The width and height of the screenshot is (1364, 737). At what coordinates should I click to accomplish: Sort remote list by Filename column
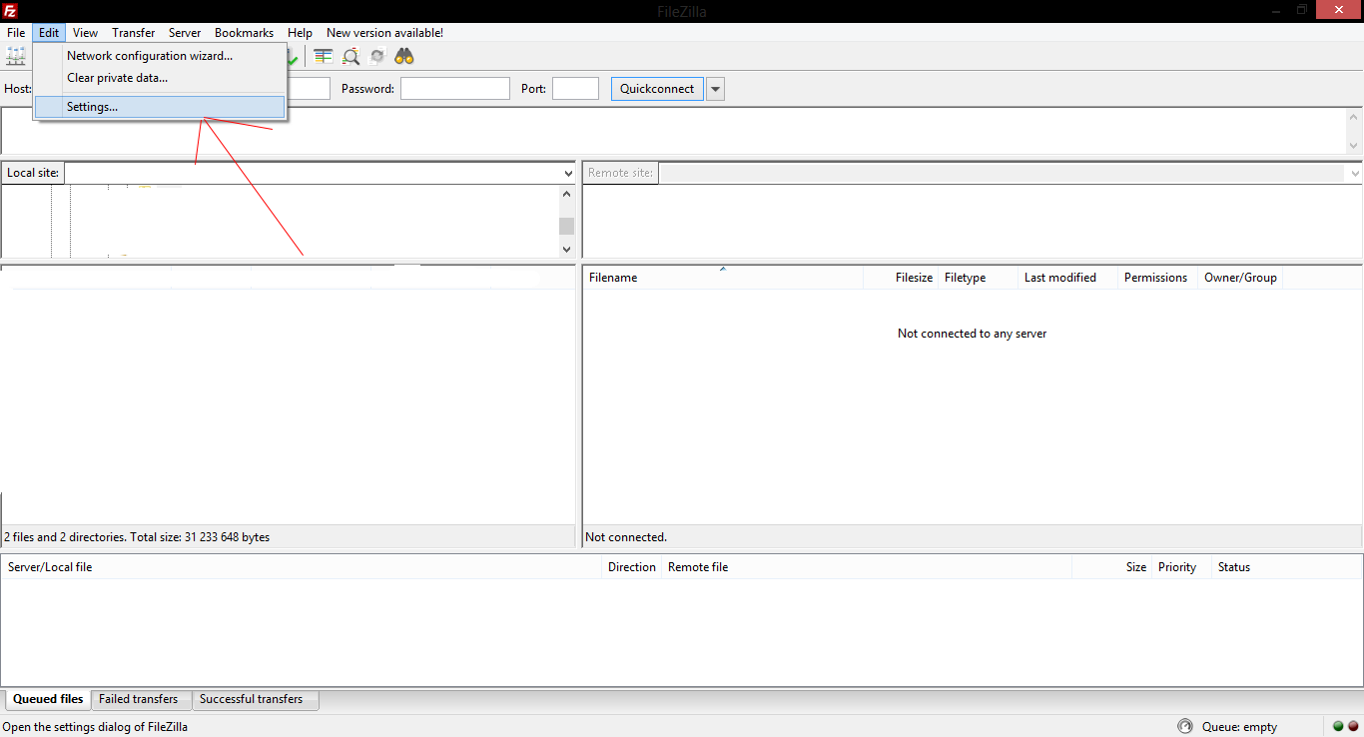pyautogui.click(x=723, y=278)
